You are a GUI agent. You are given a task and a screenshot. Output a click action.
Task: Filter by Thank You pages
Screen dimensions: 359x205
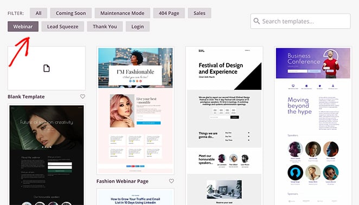click(x=105, y=27)
